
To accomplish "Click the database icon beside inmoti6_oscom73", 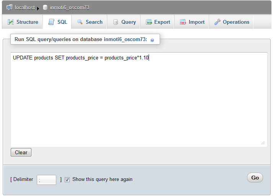I will click(x=45, y=7).
